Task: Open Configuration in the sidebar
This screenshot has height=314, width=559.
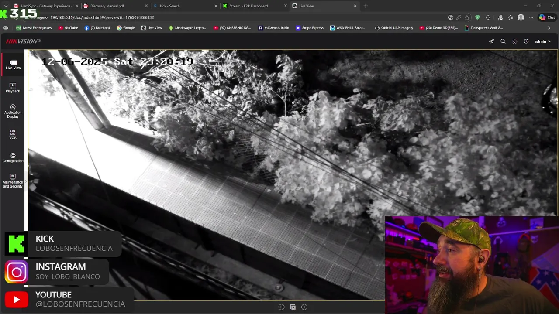Action: click(13, 158)
